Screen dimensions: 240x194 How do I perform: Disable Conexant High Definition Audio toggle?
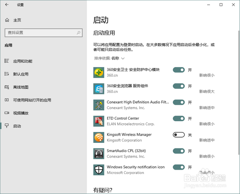[179, 102]
